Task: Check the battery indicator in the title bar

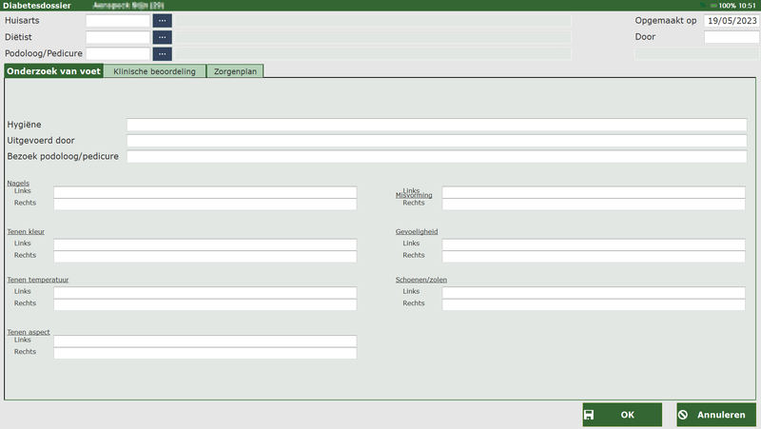Action: click(713, 6)
